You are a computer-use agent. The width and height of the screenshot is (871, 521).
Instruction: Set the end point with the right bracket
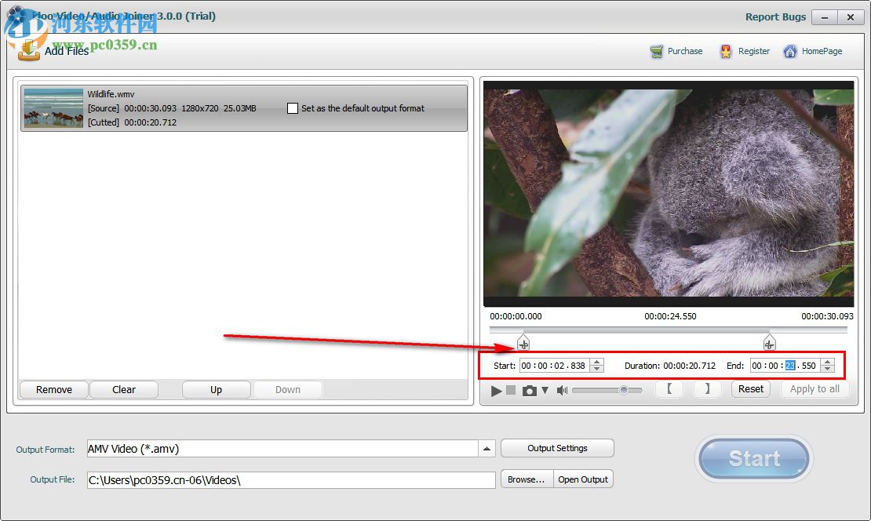(707, 389)
